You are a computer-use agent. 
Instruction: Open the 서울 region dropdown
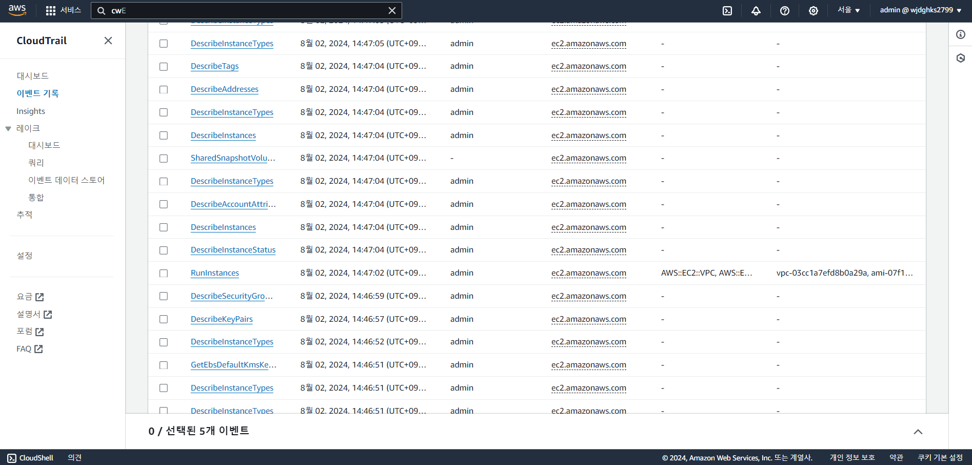[x=849, y=10]
